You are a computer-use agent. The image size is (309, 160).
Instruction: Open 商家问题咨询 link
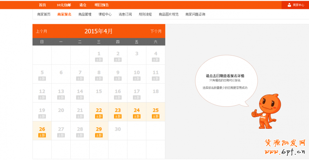pos(195,14)
